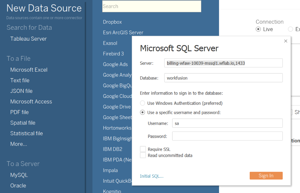Select IBM DB2 connector

tap(112, 149)
